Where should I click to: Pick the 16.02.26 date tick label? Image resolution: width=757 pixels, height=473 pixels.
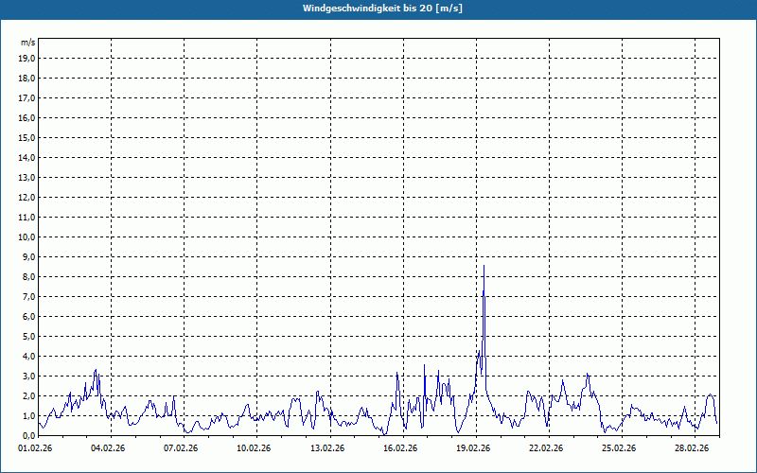(x=400, y=449)
